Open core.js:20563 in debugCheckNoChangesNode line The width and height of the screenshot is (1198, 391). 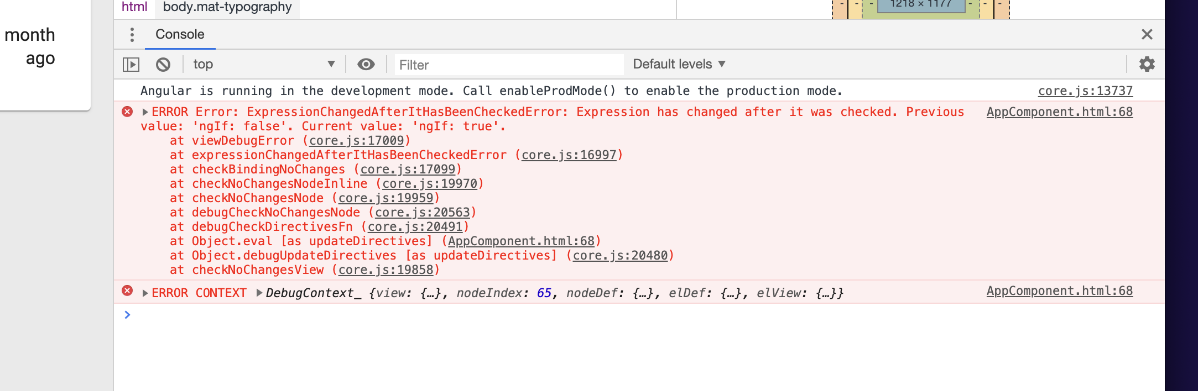[x=423, y=213]
